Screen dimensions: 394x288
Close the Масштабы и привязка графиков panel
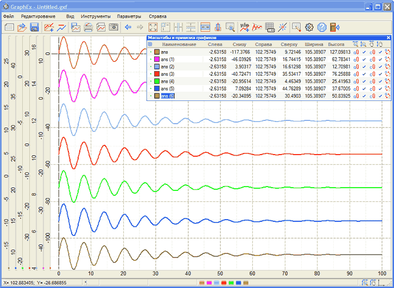[x=388, y=37]
